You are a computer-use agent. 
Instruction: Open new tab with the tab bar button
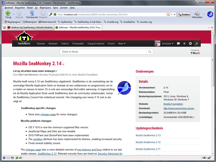(x=4, y=28)
